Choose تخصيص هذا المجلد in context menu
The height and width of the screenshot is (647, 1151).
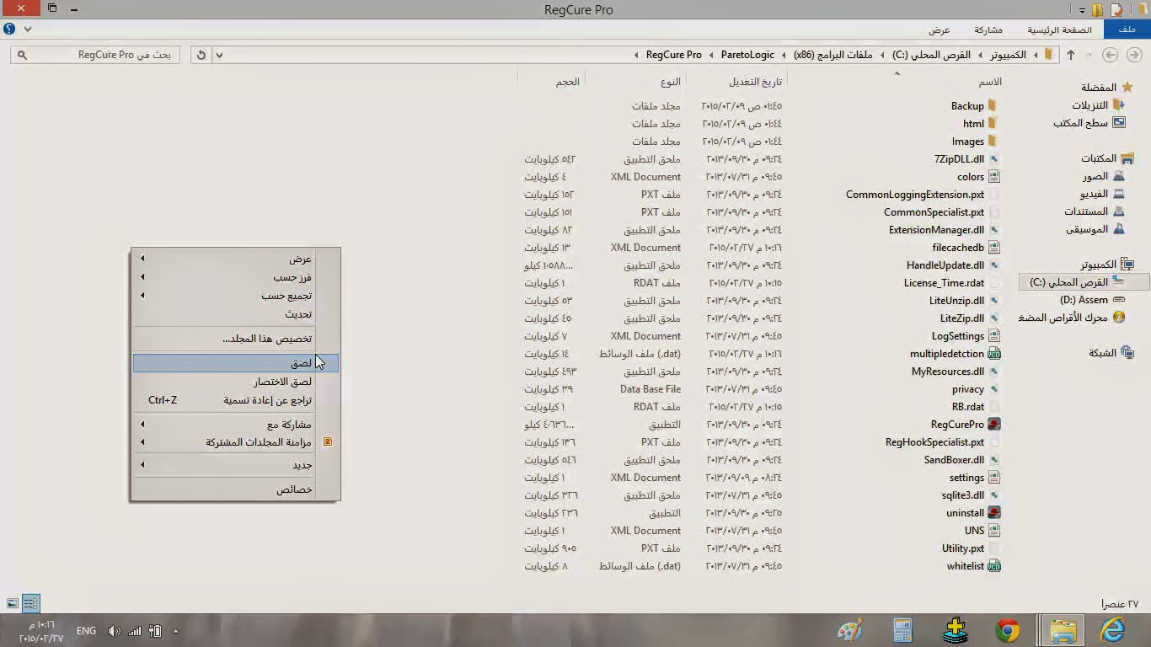tap(236, 339)
